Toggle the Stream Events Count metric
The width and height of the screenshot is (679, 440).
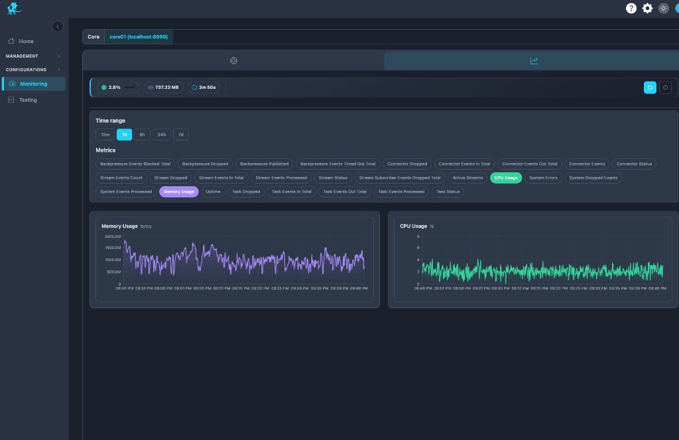click(x=121, y=178)
